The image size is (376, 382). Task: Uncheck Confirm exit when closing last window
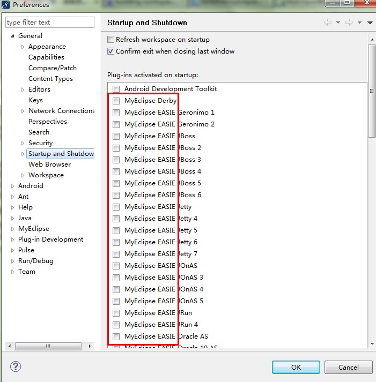[110, 51]
